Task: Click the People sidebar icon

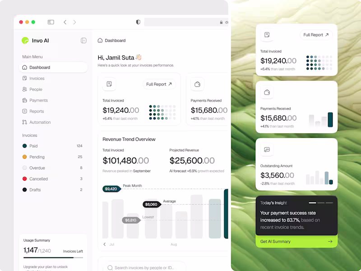Action: click(x=25, y=89)
